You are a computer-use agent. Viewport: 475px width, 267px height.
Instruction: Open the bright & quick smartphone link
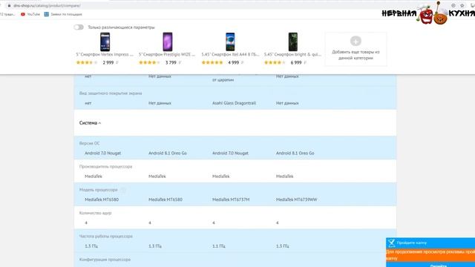pos(292,54)
